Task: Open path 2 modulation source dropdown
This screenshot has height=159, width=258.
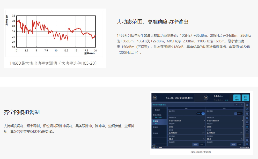Action: coord(224,120)
